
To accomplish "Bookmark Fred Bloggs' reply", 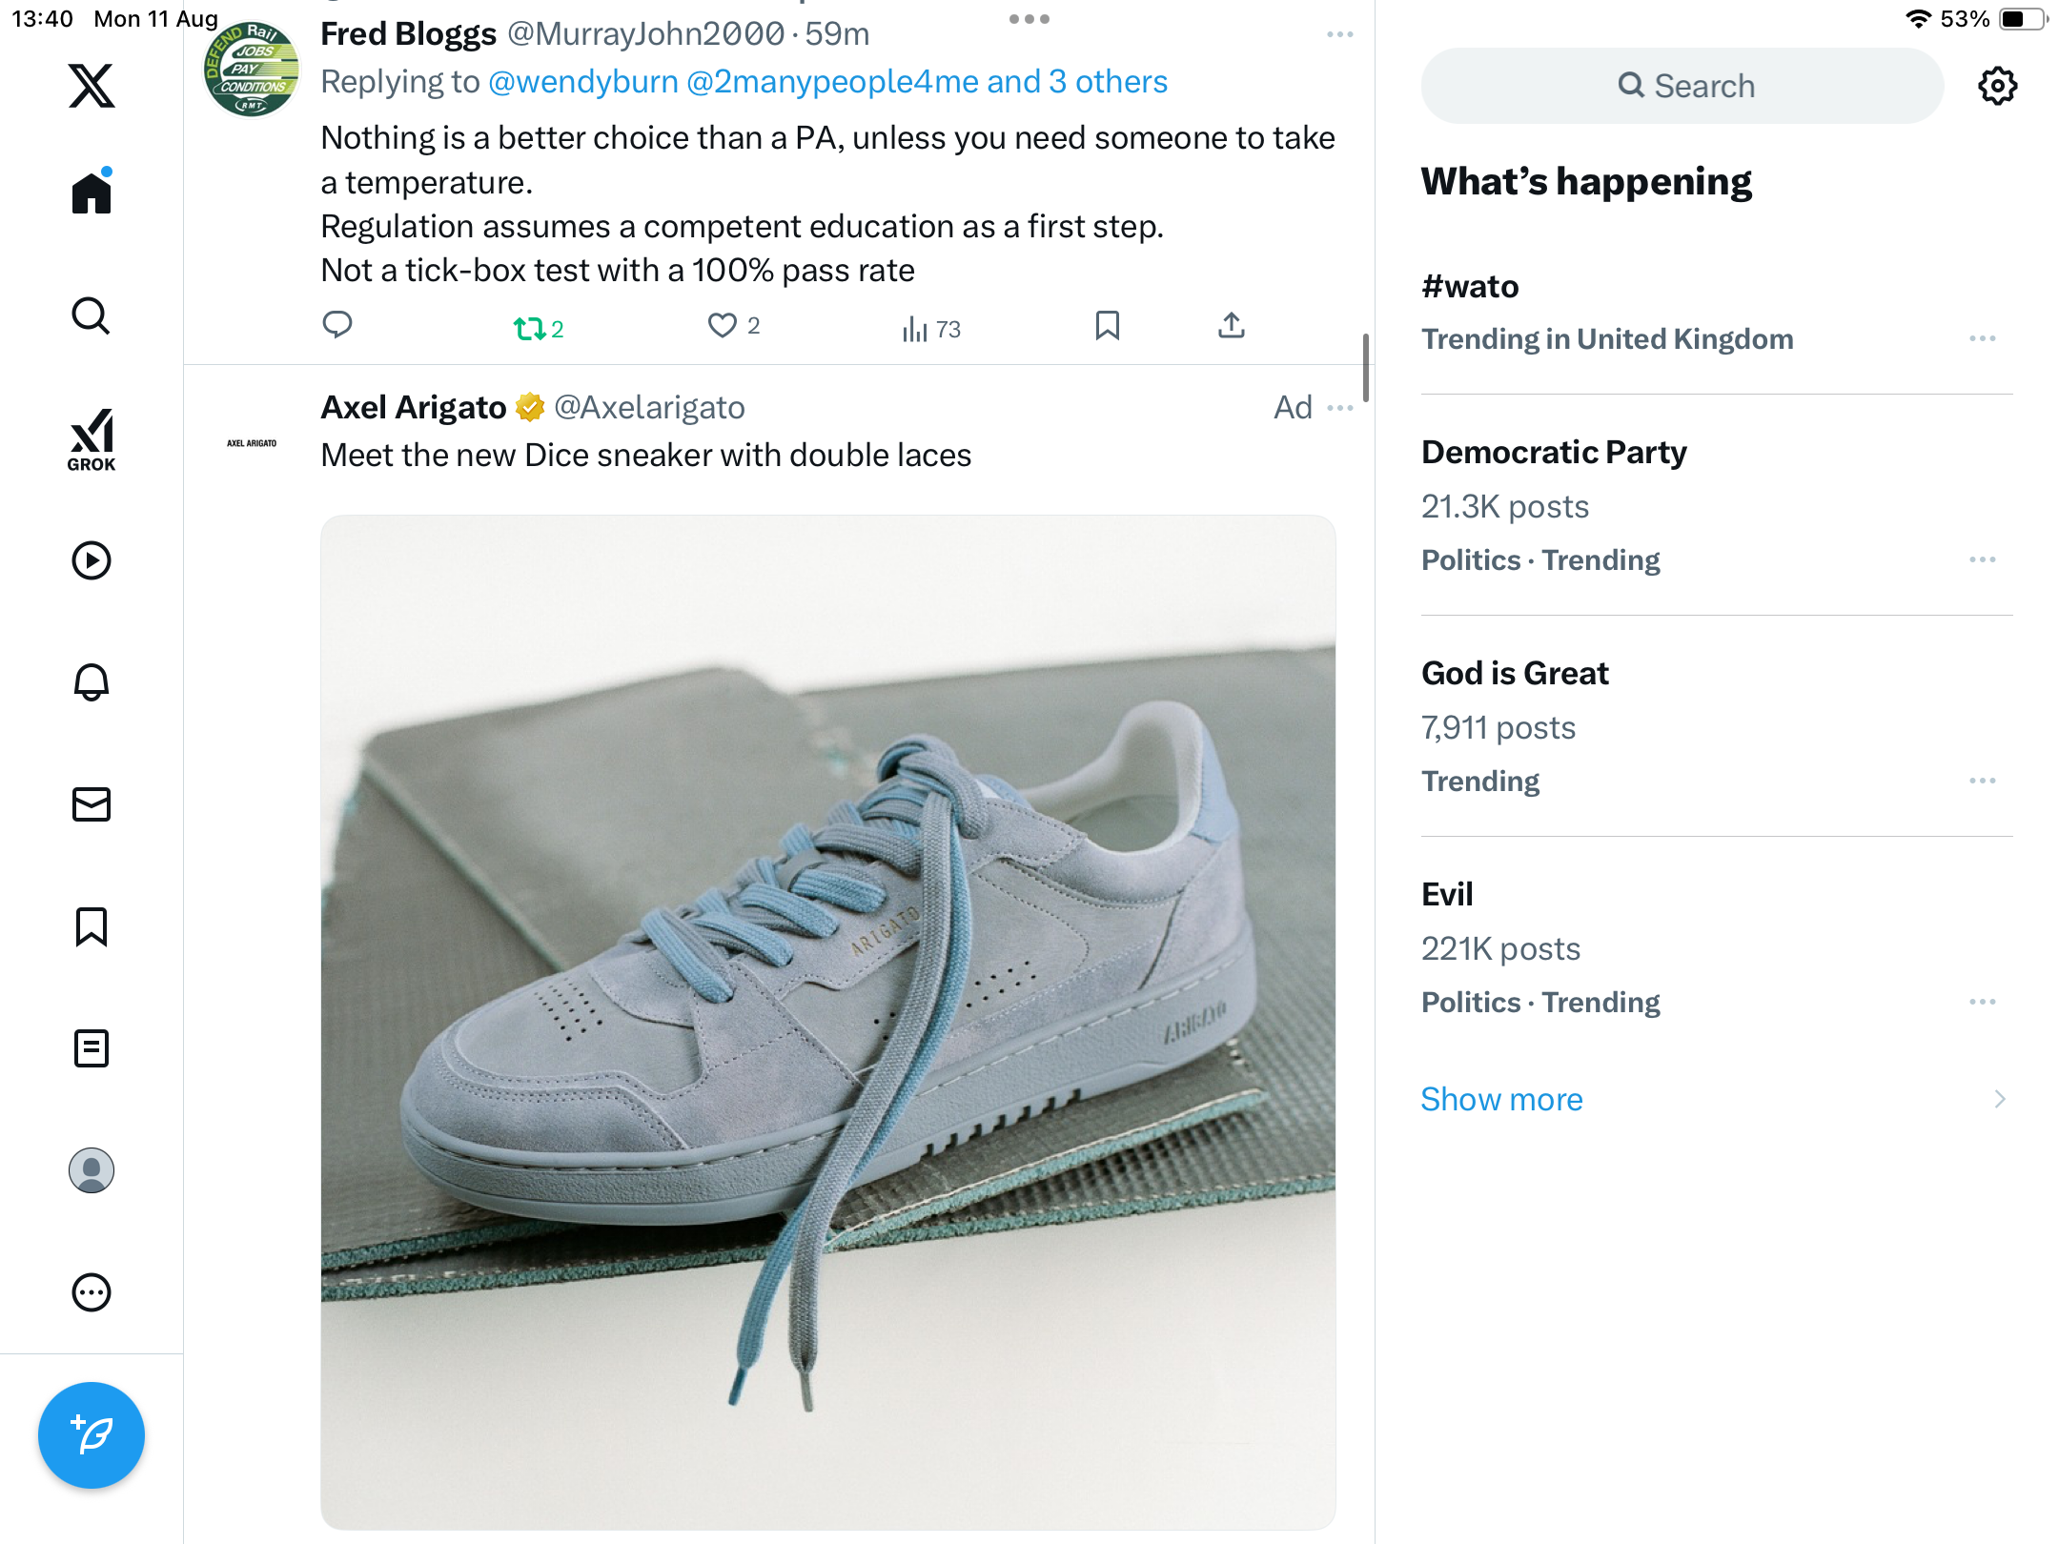I will click(1107, 326).
